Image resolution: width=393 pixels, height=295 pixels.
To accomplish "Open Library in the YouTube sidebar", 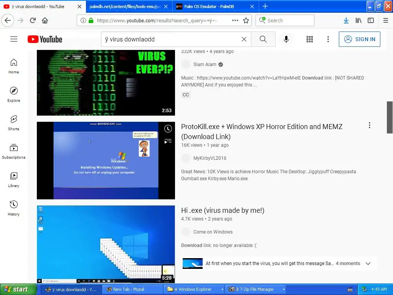I will (13, 180).
